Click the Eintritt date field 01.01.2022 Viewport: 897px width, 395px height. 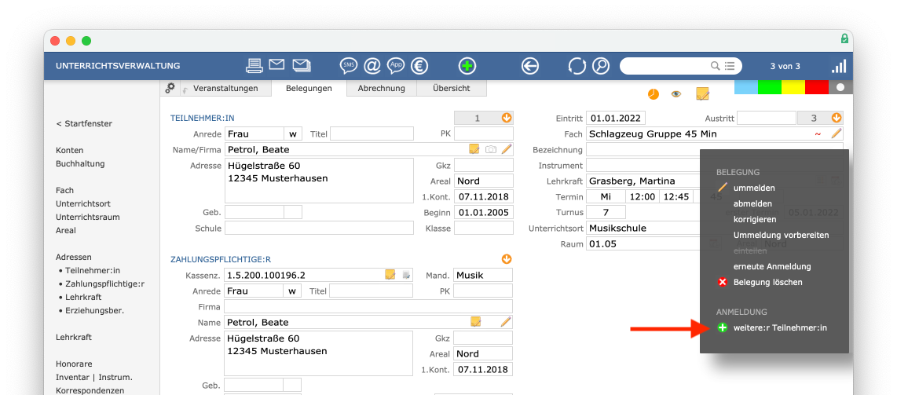(x=616, y=119)
